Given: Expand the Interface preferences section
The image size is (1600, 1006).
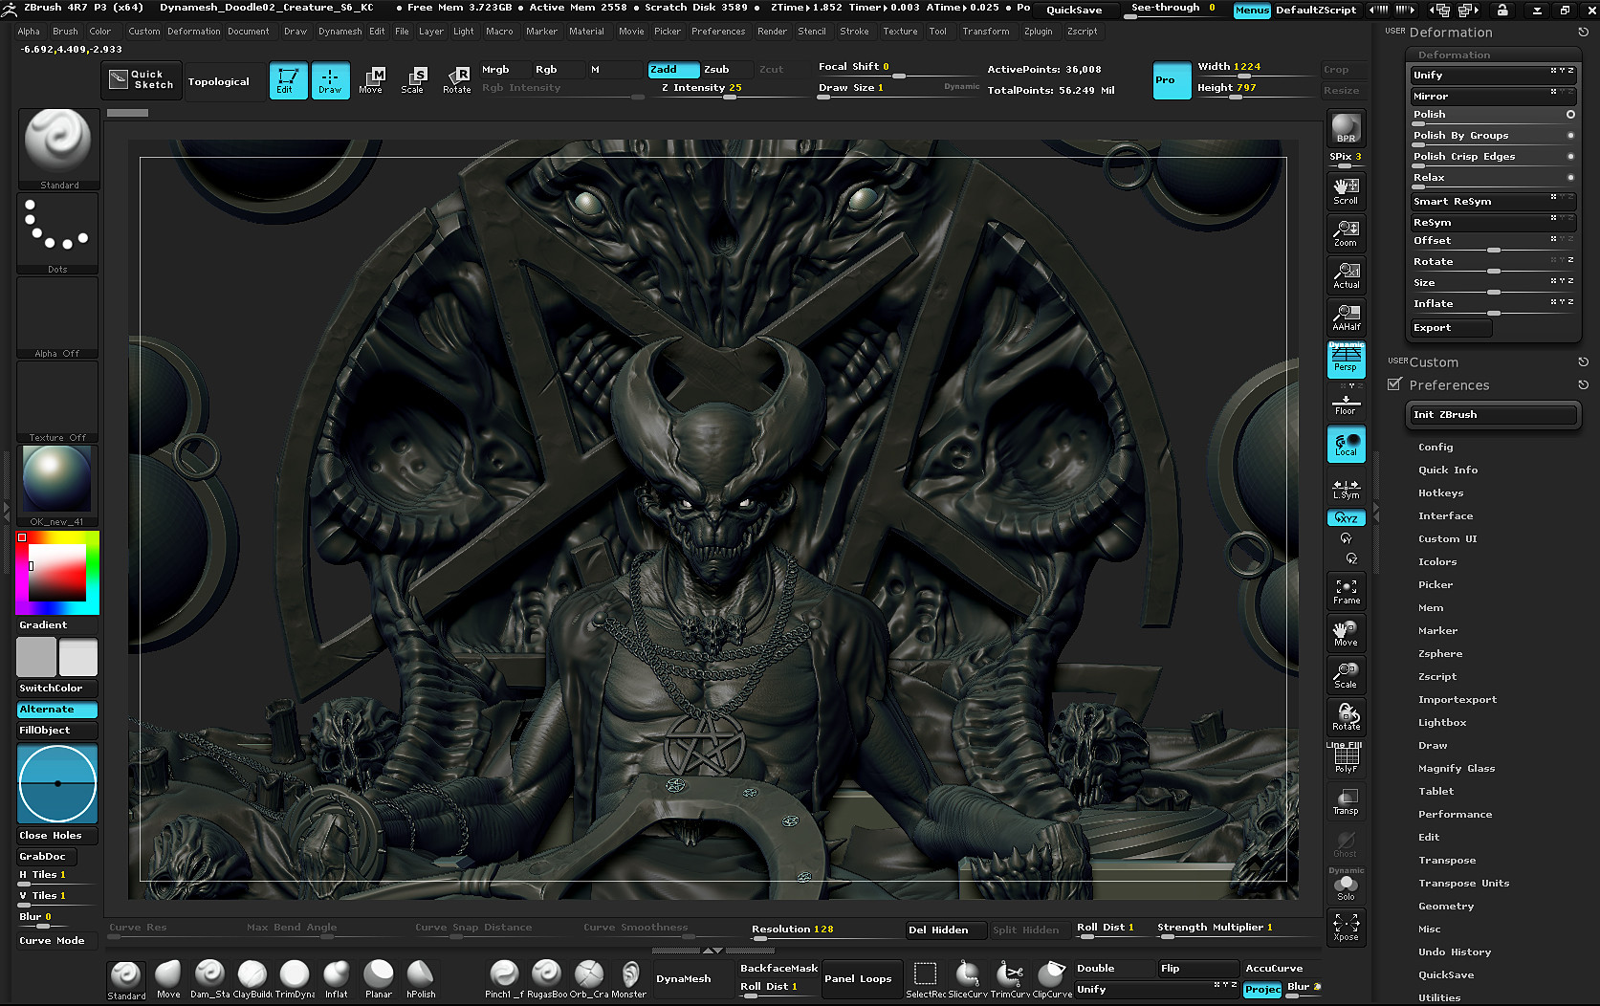Looking at the screenshot, I should pos(1445,515).
